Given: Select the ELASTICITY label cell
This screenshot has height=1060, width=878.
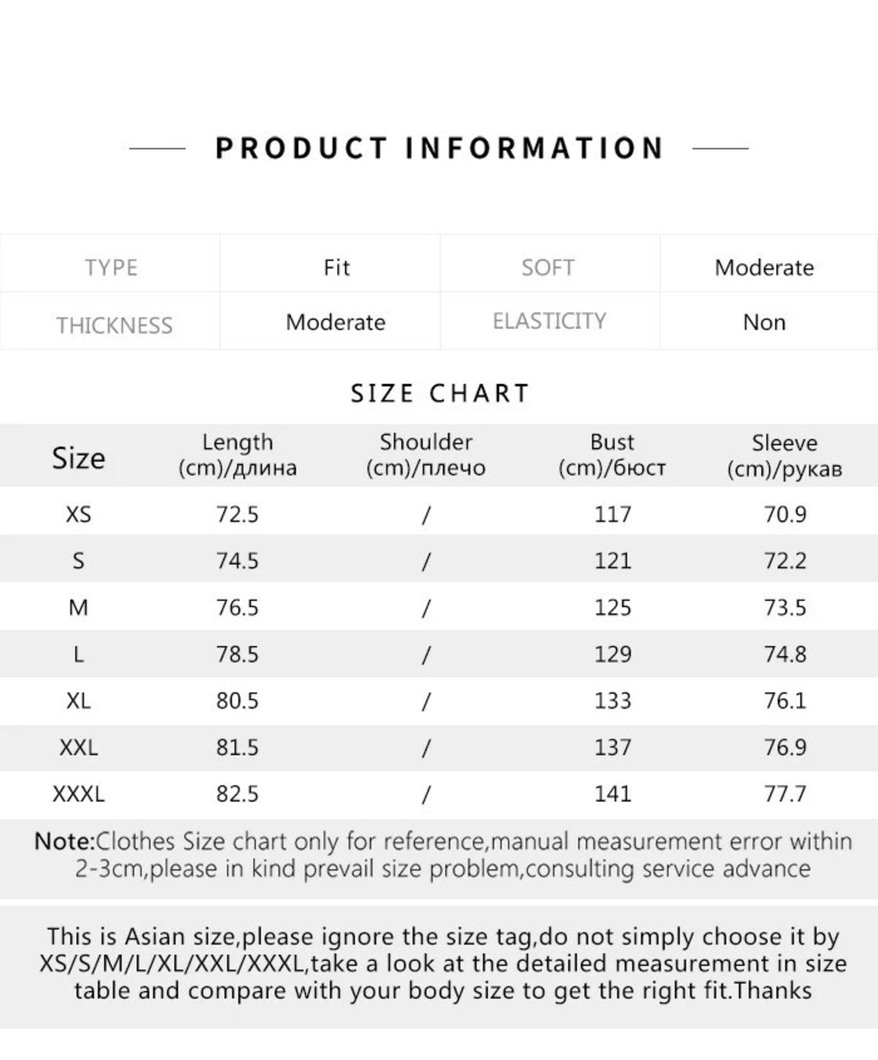Looking at the screenshot, I should (549, 321).
